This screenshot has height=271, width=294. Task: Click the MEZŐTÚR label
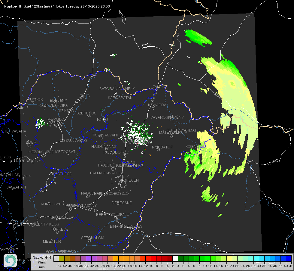[52, 241]
